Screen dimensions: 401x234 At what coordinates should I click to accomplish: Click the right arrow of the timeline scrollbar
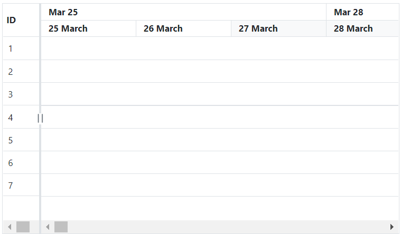(x=392, y=227)
